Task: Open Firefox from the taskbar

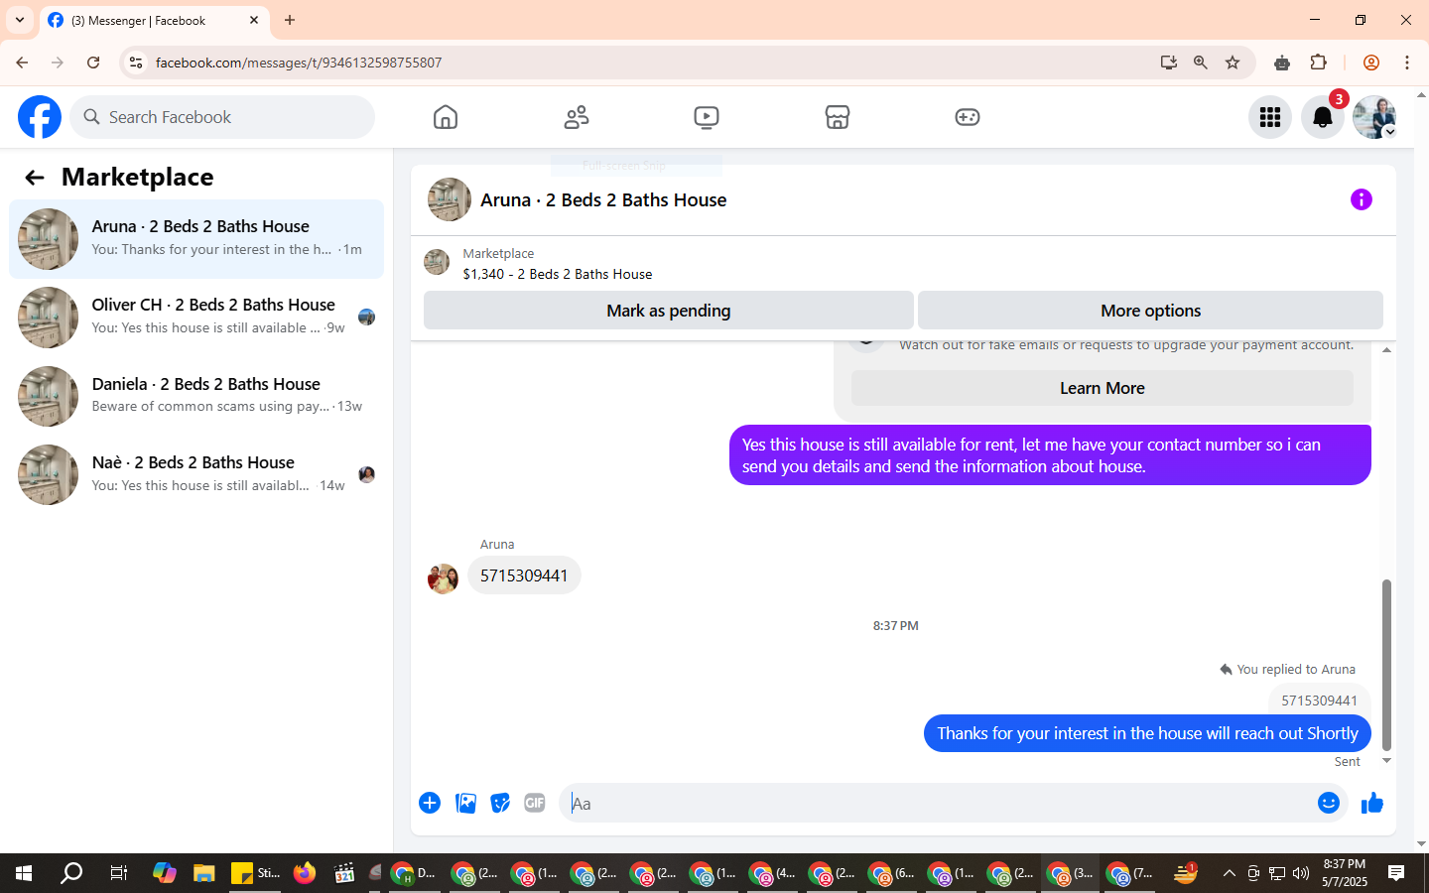Action: click(305, 873)
